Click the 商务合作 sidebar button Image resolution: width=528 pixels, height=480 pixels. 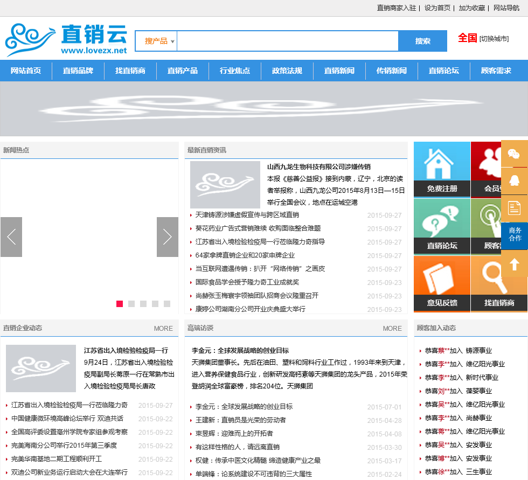[514, 235]
